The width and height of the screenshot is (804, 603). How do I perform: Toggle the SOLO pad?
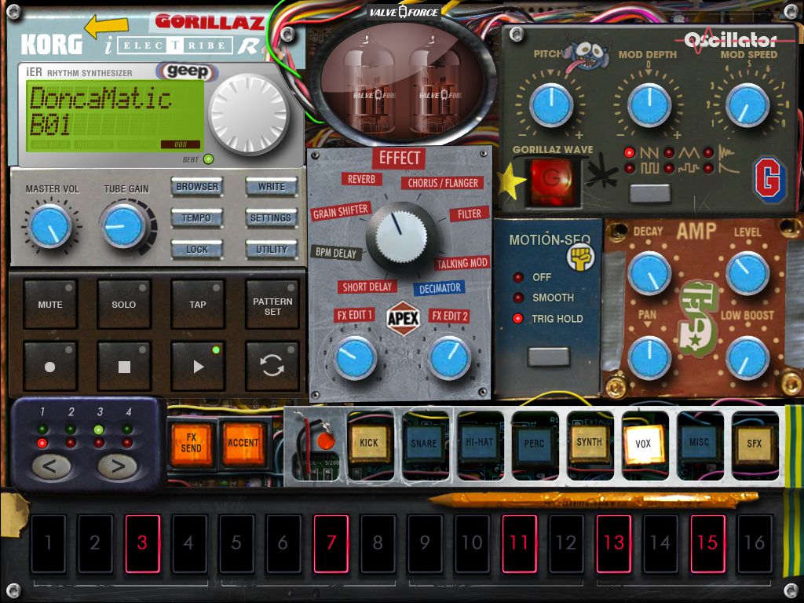[124, 304]
